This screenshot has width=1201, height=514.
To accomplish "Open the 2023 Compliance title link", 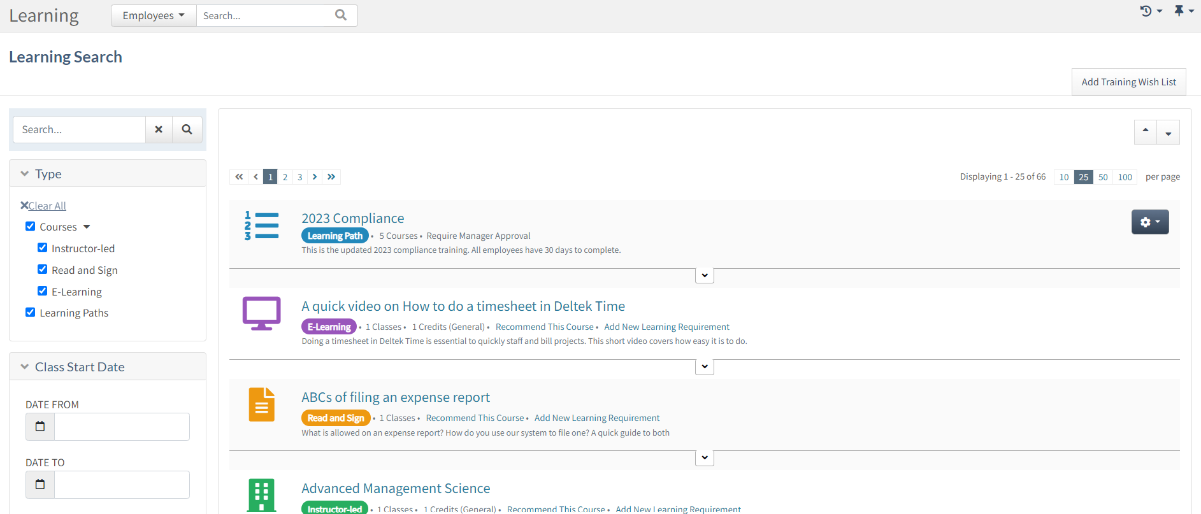I will tap(353, 218).
